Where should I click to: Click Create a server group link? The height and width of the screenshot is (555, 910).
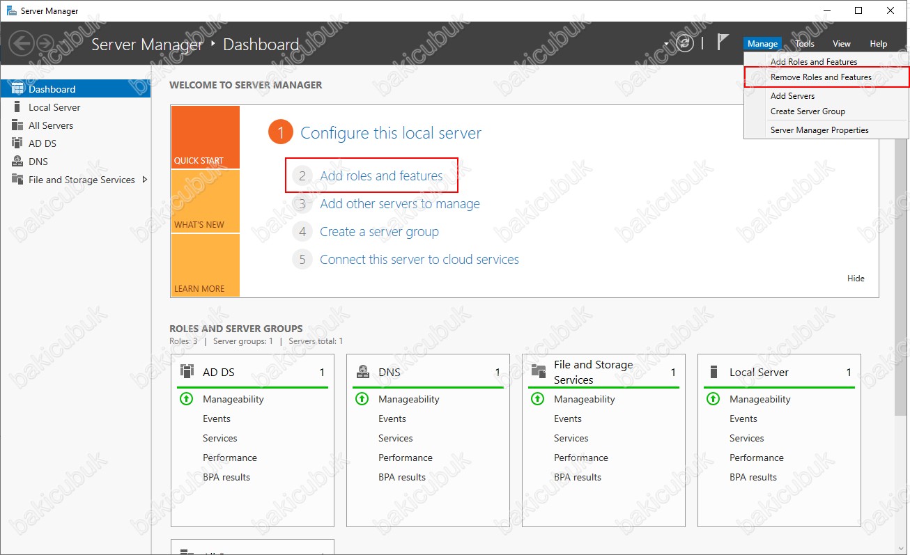pos(379,232)
